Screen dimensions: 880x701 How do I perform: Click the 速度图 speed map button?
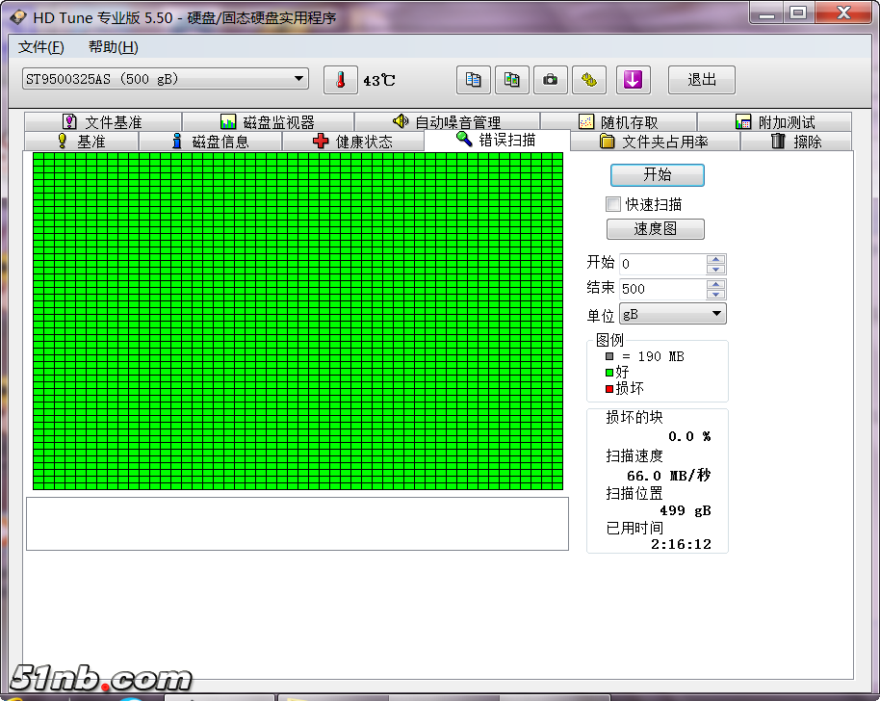pyautogui.click(x=655, y=229)
